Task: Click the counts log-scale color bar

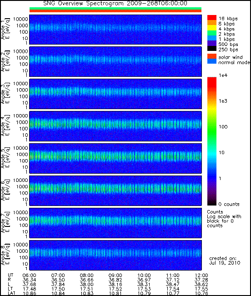Action: 212,141
